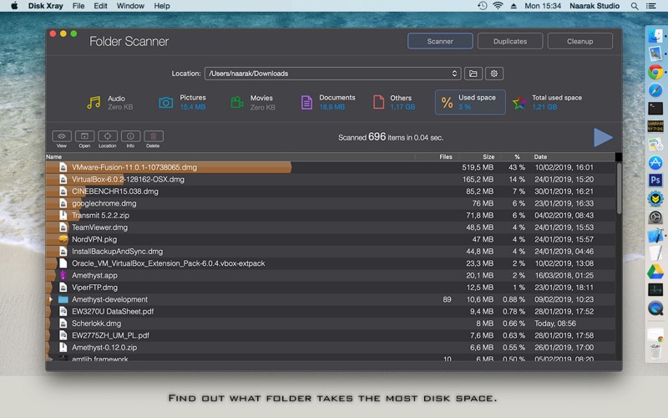Switch to the Cleanup tab
Viewport: 668px width, 418px height.
579,41
